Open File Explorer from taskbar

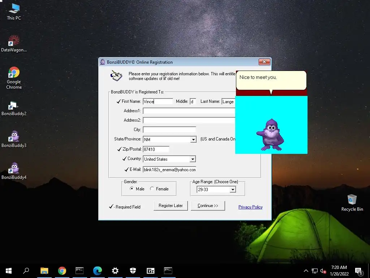[x=44, y=271]
